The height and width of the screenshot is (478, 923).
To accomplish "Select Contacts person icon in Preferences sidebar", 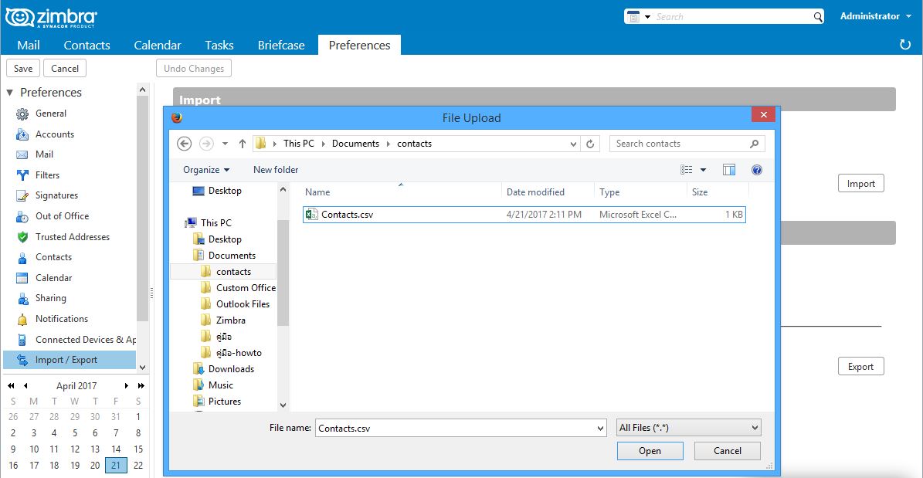I will [x=22, y=257].
